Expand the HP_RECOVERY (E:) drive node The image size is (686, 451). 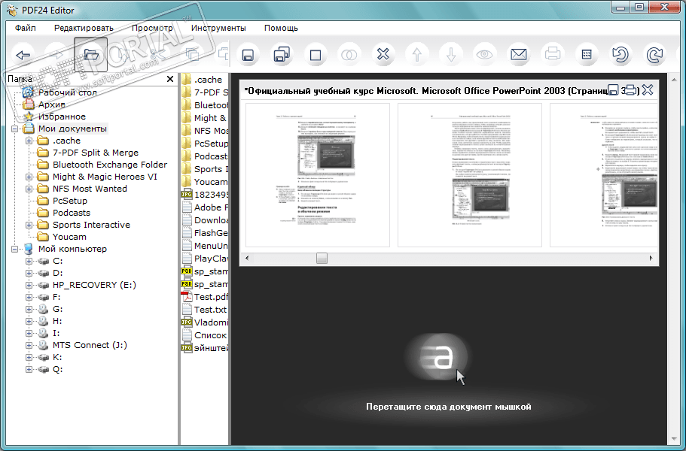29,285
